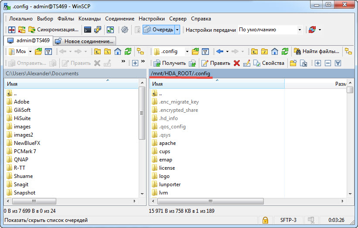
Task: Click the SFTP-3 protocol status indicator
Action: click(288, 220)
